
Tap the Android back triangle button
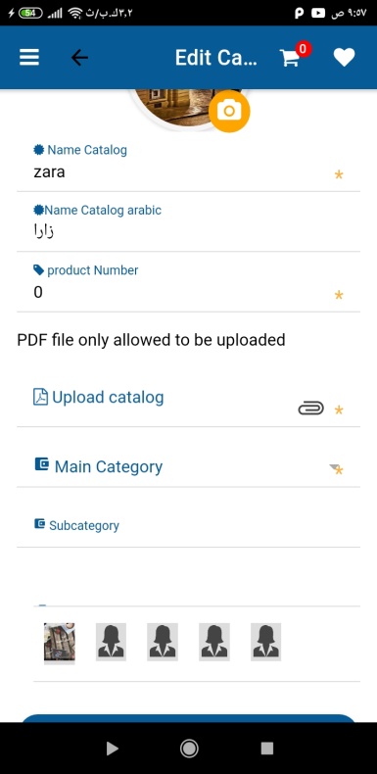click(x=112, y=749)
